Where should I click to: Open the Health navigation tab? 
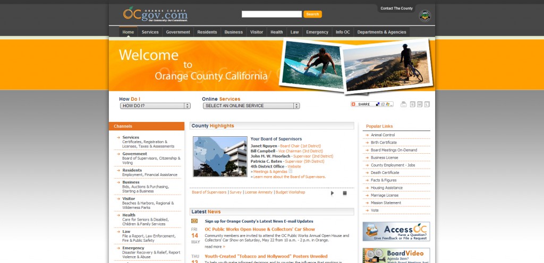276,32
